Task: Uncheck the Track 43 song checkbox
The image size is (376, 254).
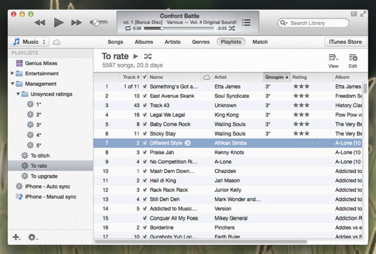Action: (145, 105)
